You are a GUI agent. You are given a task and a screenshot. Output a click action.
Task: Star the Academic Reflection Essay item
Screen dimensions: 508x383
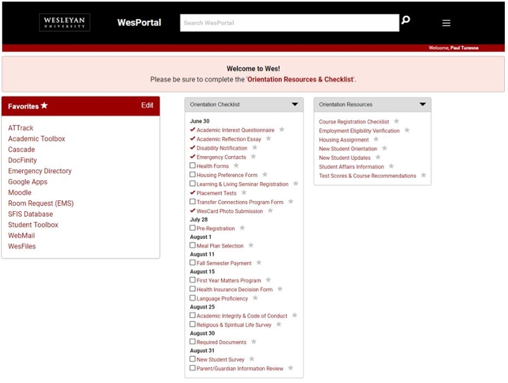click(x=269, y=138)
